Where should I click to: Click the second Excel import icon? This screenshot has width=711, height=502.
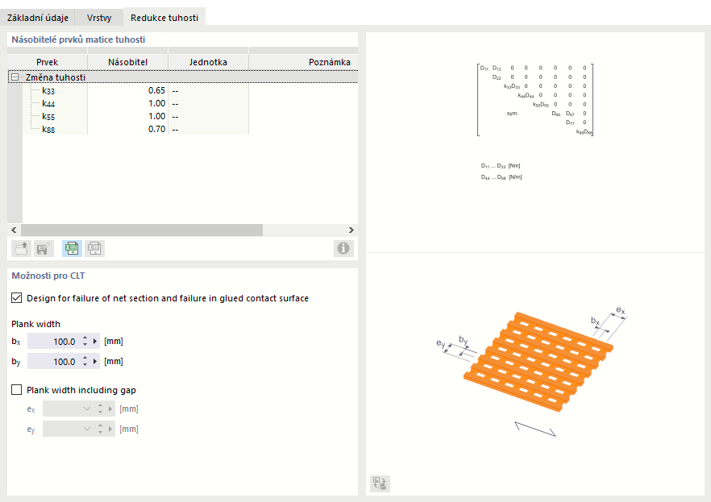pyautogui.click(x=94, y=248)
